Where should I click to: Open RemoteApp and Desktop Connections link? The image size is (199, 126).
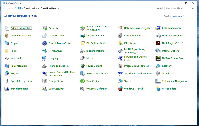tap(62, 73)
